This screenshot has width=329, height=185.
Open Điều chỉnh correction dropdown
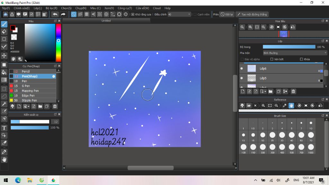[179, 14]
